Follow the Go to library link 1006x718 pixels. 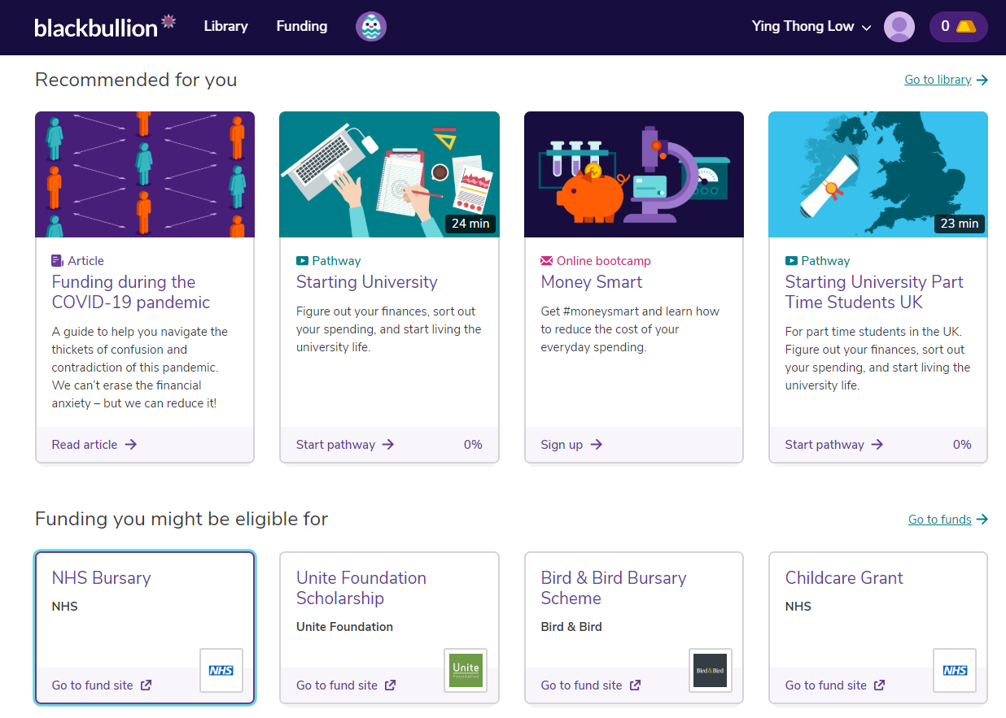click(938, 80)
